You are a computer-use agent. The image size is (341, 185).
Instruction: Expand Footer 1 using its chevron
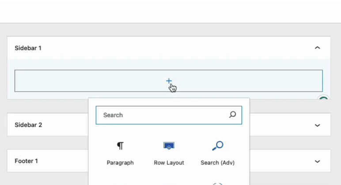click(x=317, y=161)
